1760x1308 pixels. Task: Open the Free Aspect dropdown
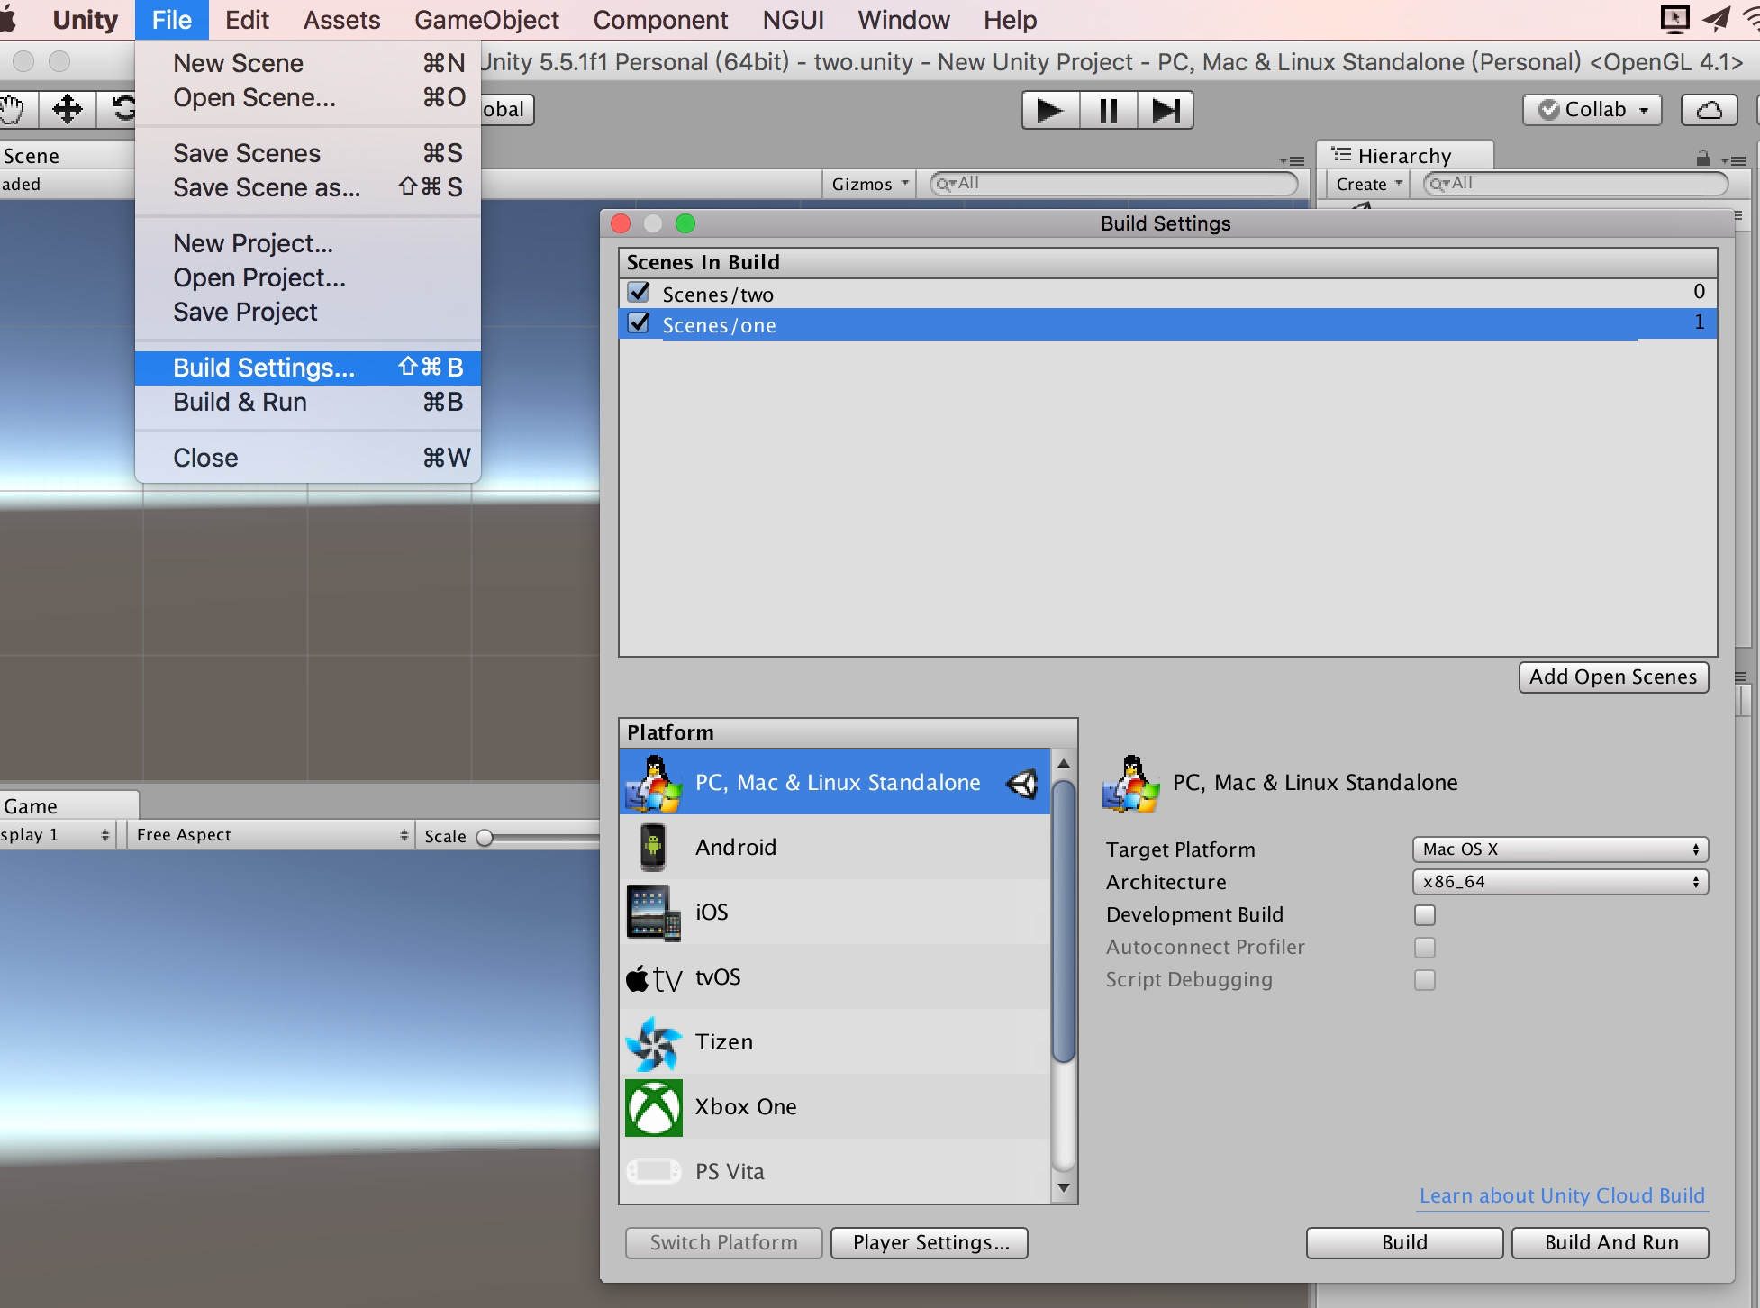(x=271, y=835)
